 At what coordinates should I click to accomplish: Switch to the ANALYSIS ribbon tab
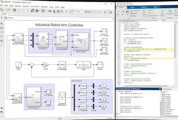144,7
